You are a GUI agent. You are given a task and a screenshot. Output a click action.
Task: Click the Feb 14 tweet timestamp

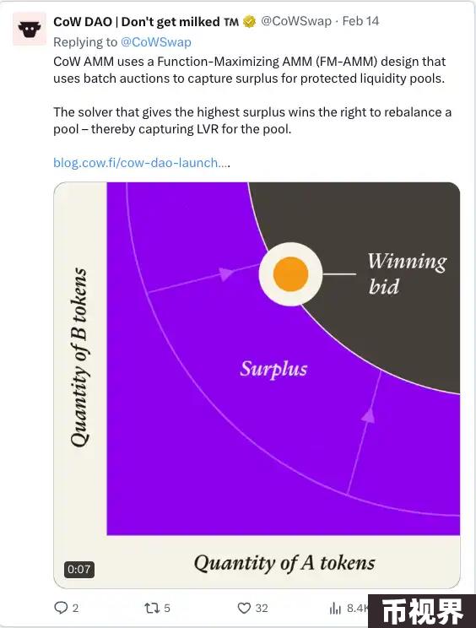360,21
